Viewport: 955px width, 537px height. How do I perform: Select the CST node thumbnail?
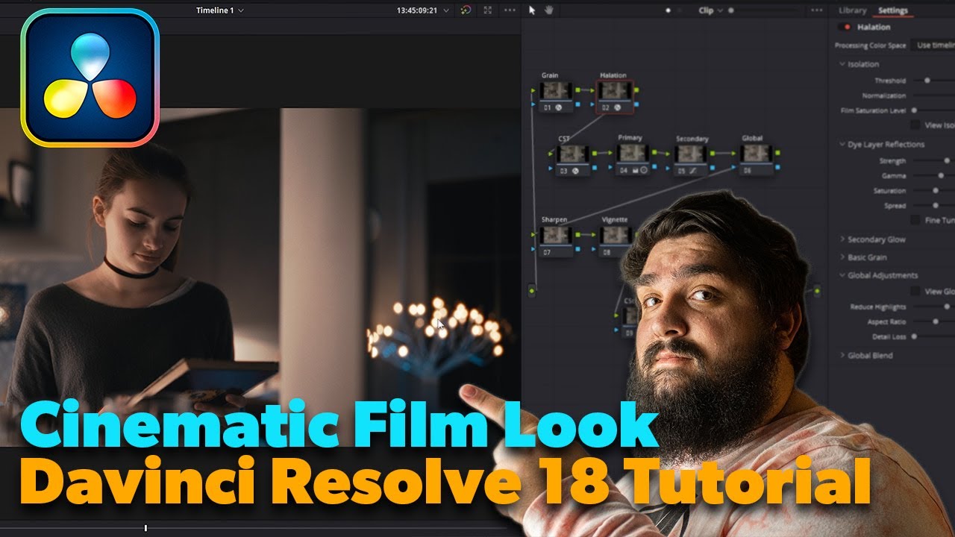(x=573, y=154)
